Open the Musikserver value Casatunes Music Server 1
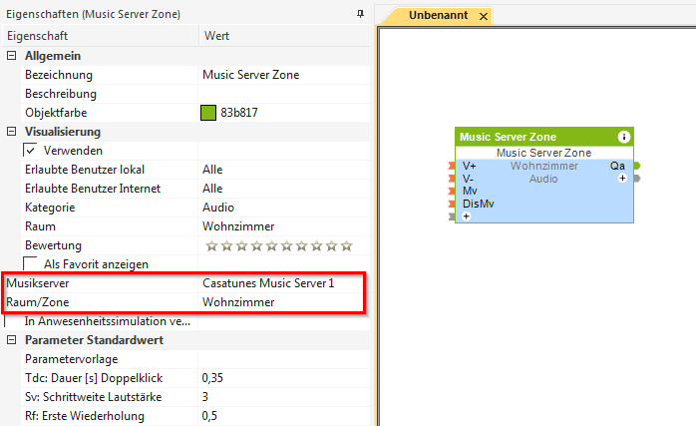The width and height of the screenshot is (696, 426). [268, 283]
